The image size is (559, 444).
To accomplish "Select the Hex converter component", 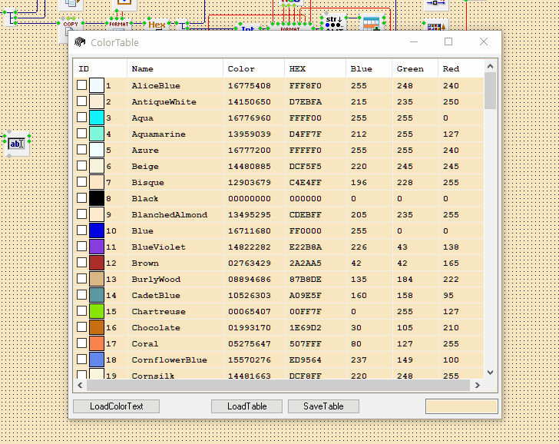I will pos(157,25).
